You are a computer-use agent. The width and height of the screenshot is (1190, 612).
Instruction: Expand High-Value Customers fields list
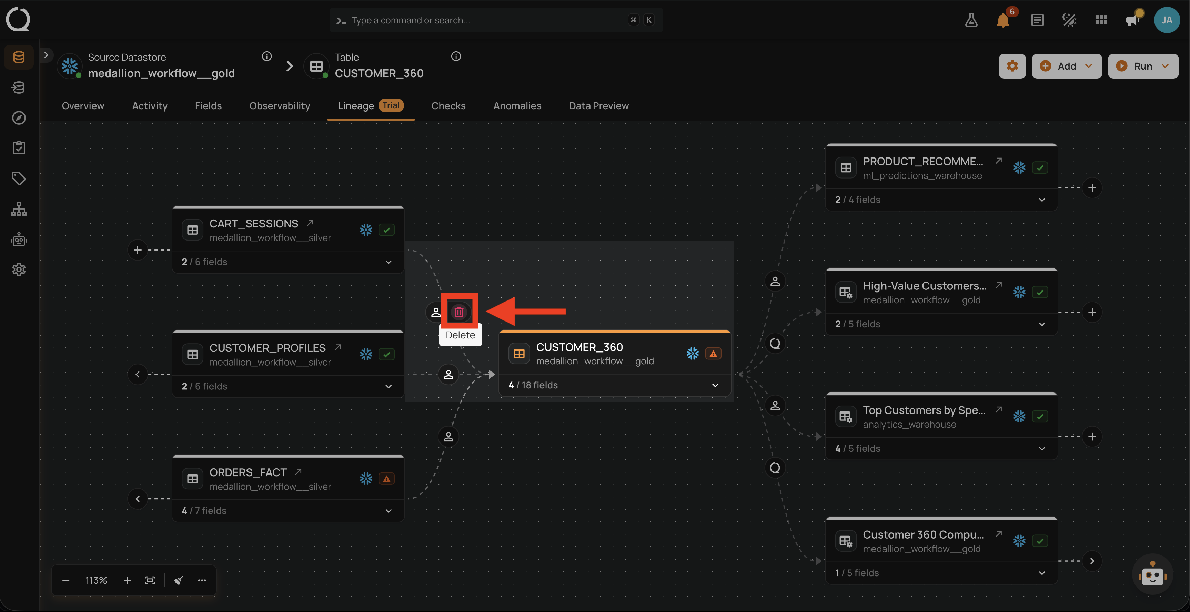(x=1042, y=324)
